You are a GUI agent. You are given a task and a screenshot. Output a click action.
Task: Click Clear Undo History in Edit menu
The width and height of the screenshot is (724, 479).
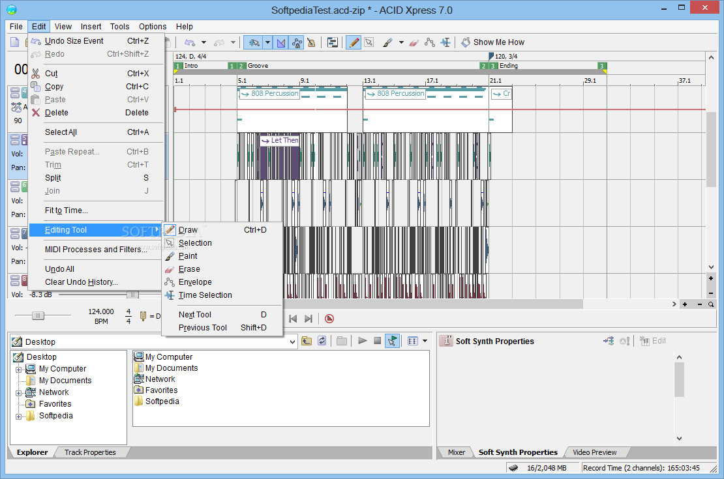96,282
